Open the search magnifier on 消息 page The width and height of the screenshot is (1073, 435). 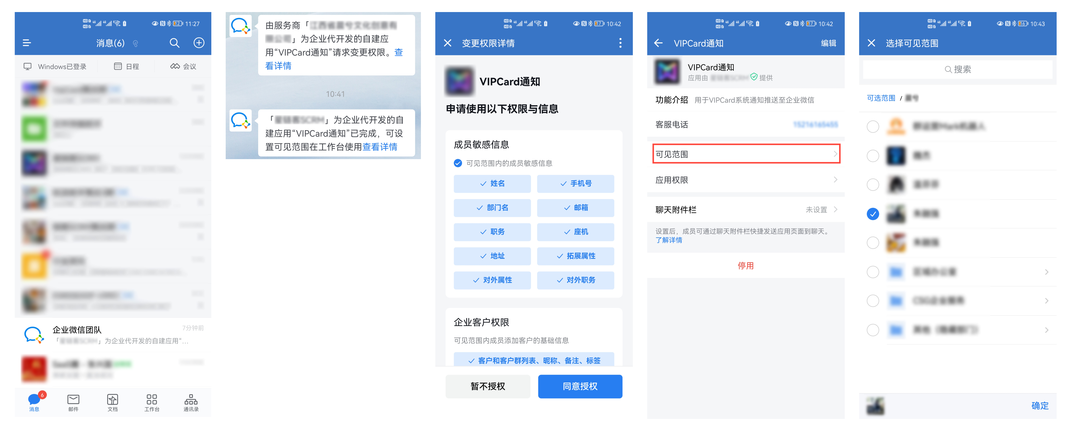[x=175, y=43]
